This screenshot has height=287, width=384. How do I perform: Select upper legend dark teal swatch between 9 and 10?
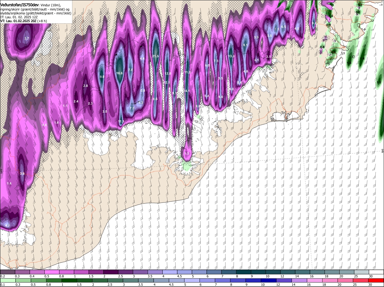point(258,272)
